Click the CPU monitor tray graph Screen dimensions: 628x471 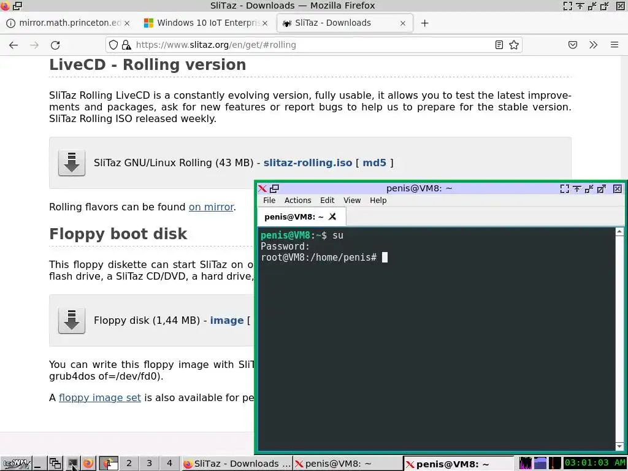pos(525,464)
